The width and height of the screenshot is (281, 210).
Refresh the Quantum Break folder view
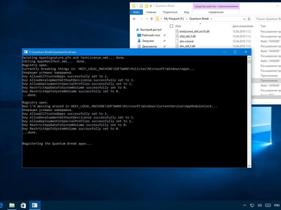(249, 19)
